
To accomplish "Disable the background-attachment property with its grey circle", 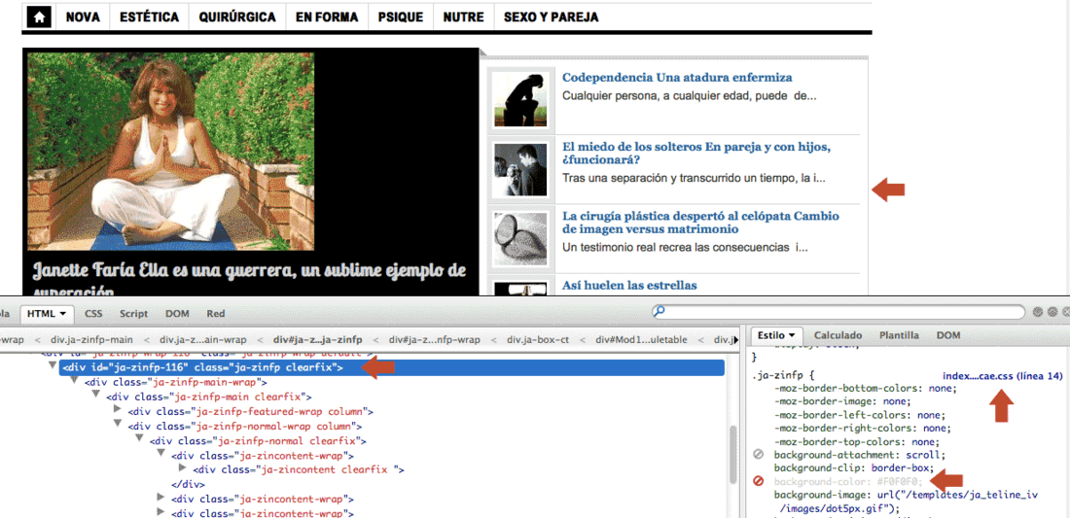I will (758, 455).
